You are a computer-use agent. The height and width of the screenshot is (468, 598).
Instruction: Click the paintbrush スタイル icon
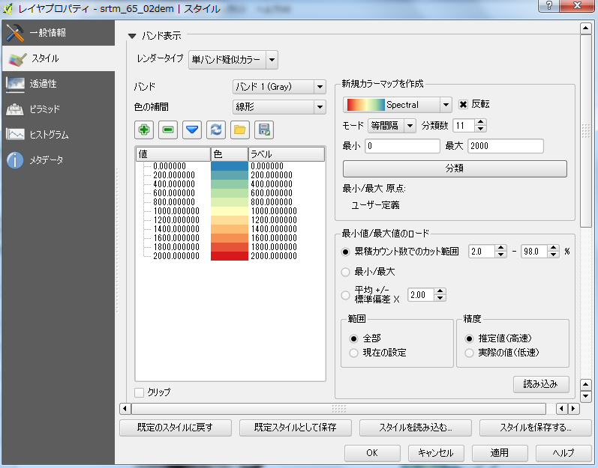click(x=17, y=59)
